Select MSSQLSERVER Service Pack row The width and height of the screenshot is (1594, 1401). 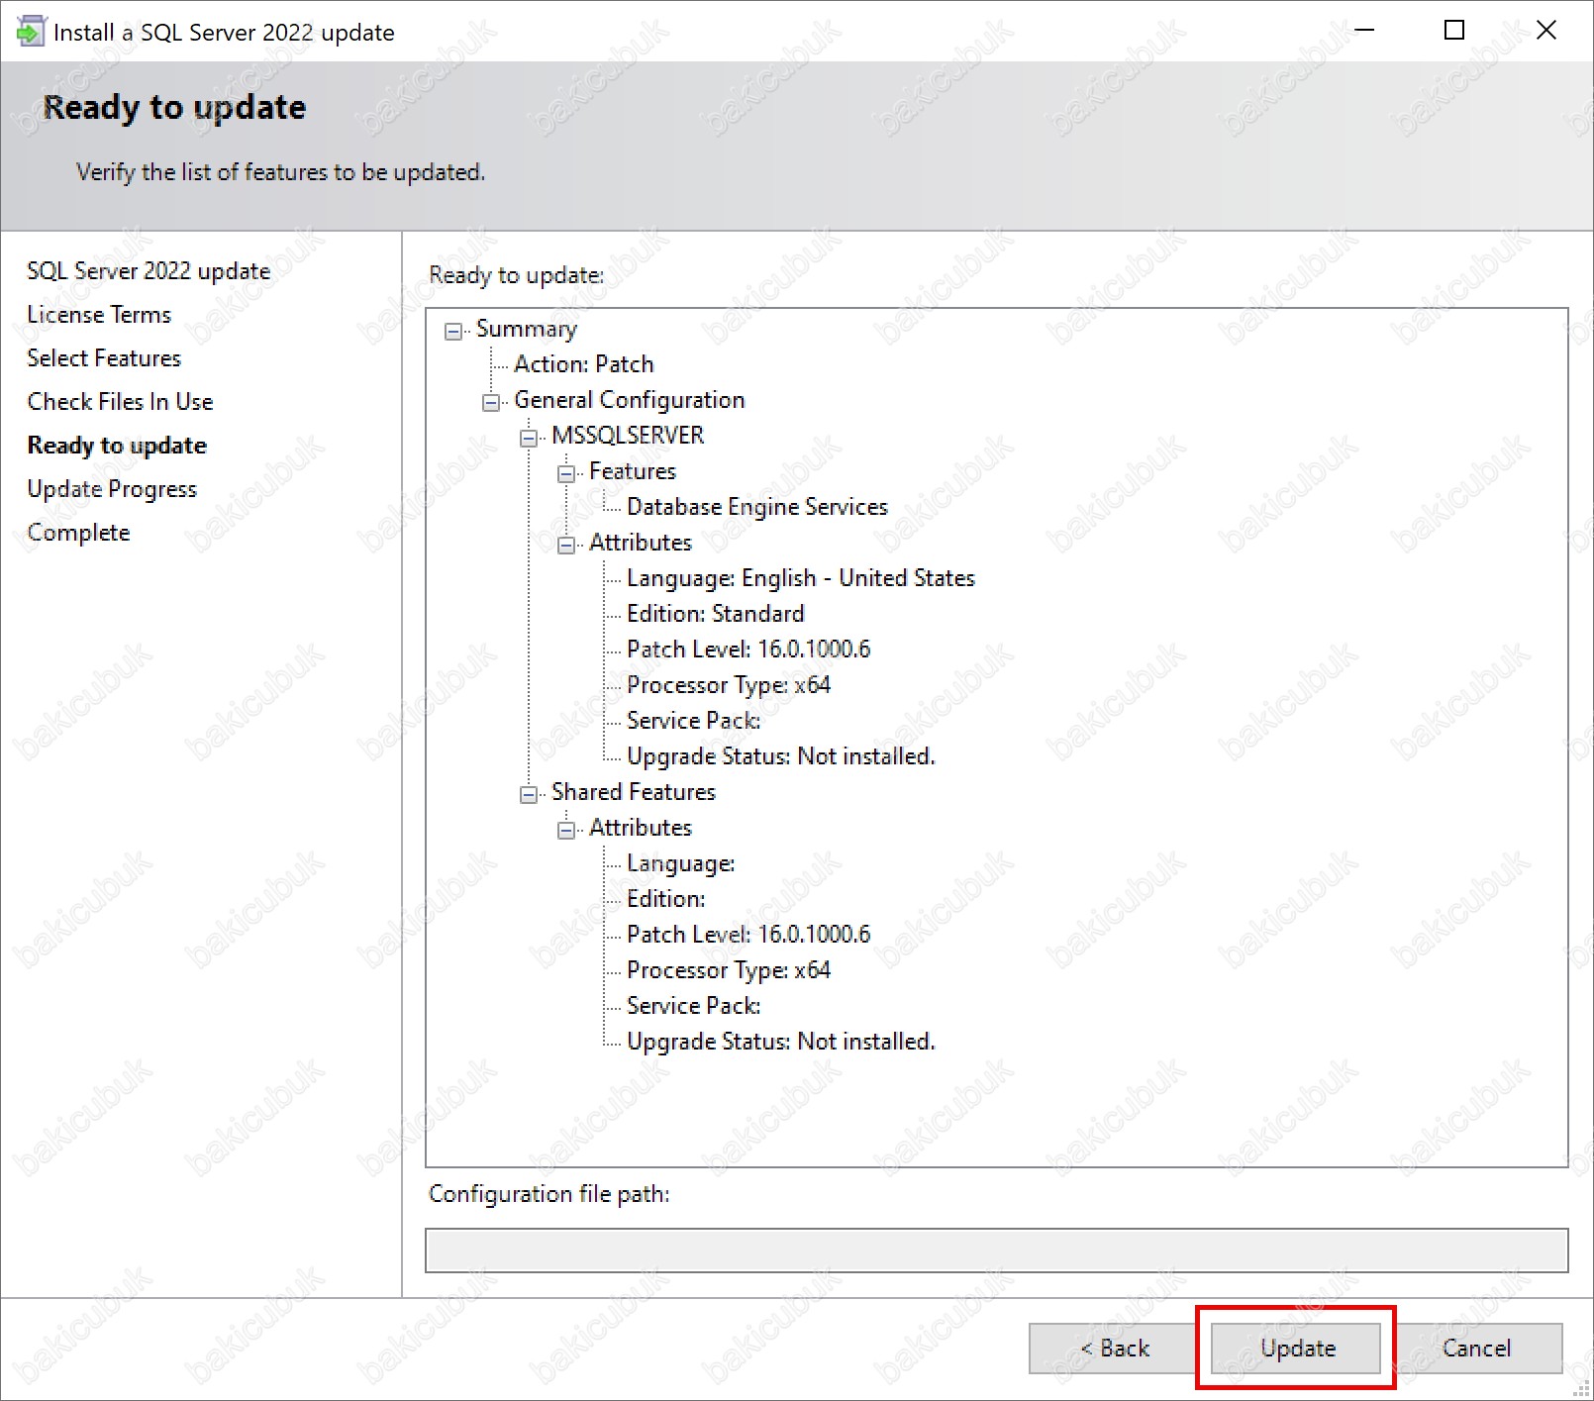tap(693, 721)
